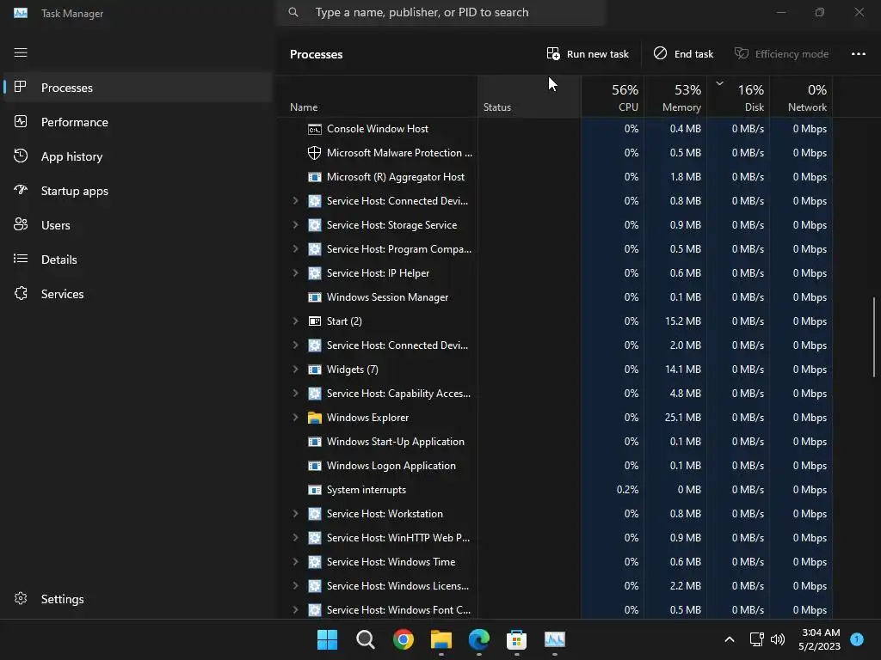
Task: Expand Service Host: Storage Service
Action: 296,225
